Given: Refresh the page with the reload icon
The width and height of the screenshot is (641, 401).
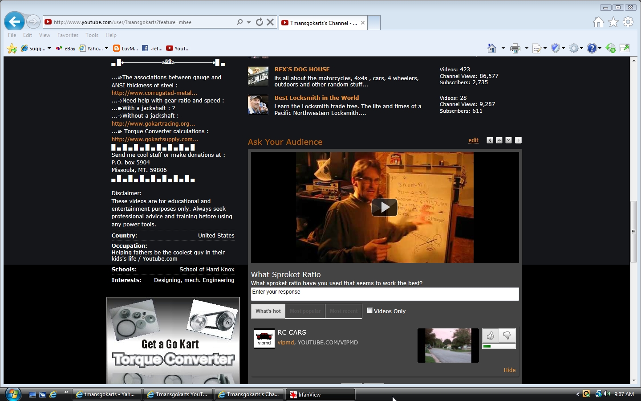Looking at the screenshot, I should tap(260, 22).
